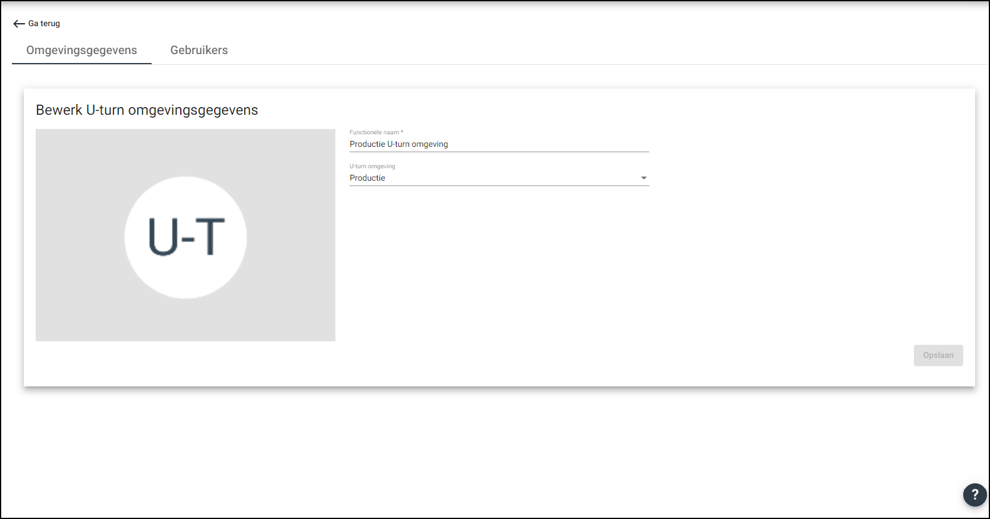Click the underline below the Omgevingsgegevens tab

point(81,63)
